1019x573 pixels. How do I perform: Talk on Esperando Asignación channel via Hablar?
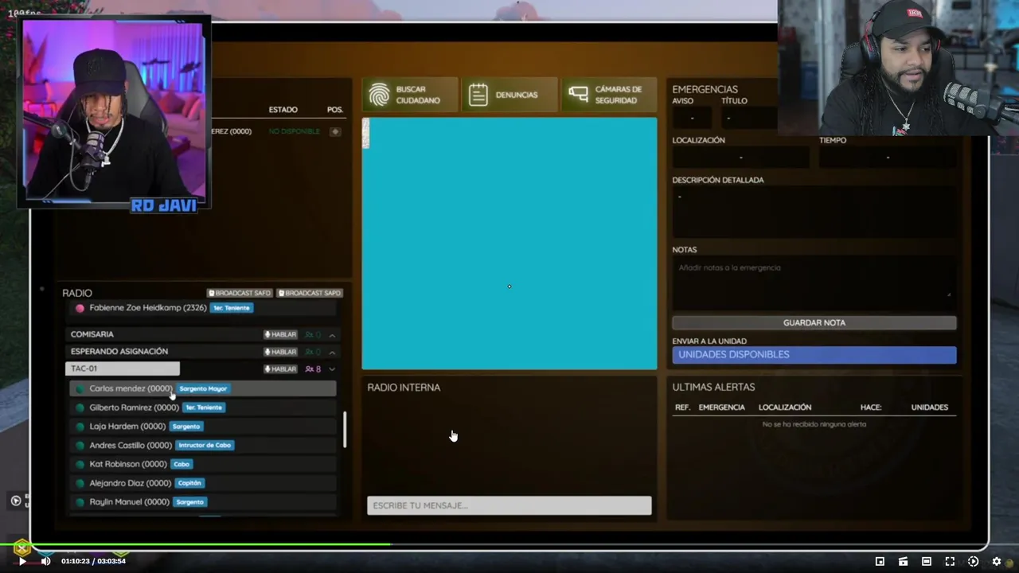pyautogui.click(x=280, y=352)
